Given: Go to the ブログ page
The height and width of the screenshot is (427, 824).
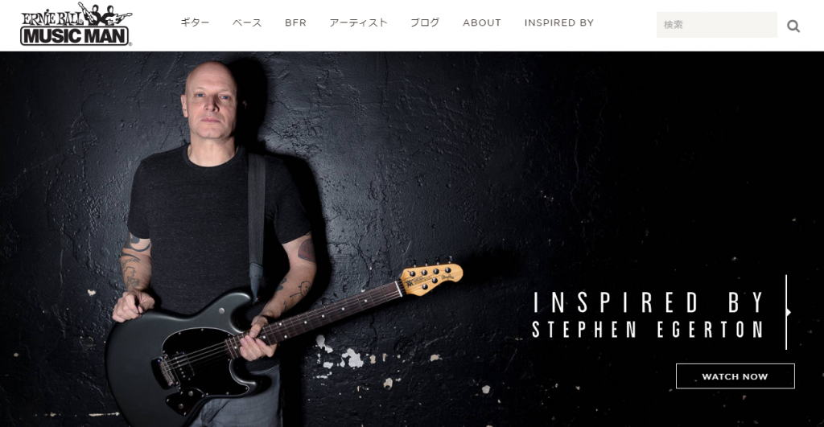Looking at the screenshot, I should (425, 23).
